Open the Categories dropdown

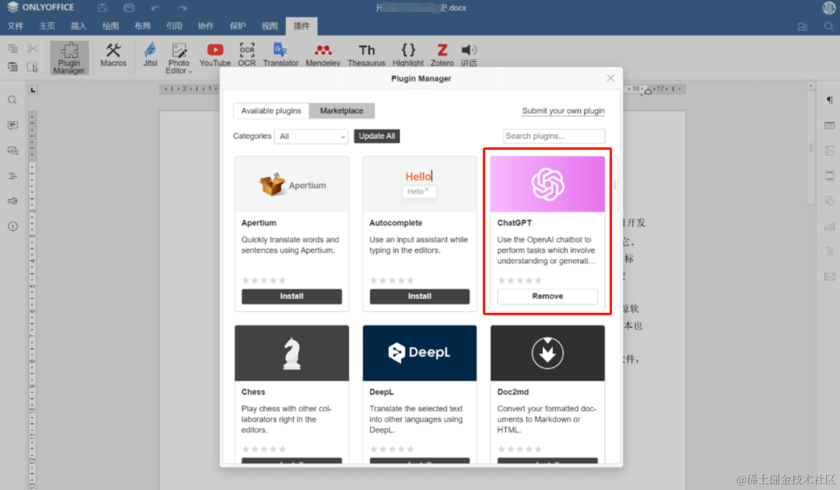[311, 136]
